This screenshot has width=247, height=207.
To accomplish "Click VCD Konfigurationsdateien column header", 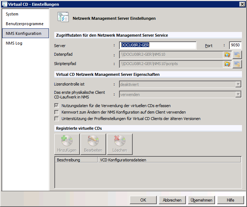I will point(169,160).
